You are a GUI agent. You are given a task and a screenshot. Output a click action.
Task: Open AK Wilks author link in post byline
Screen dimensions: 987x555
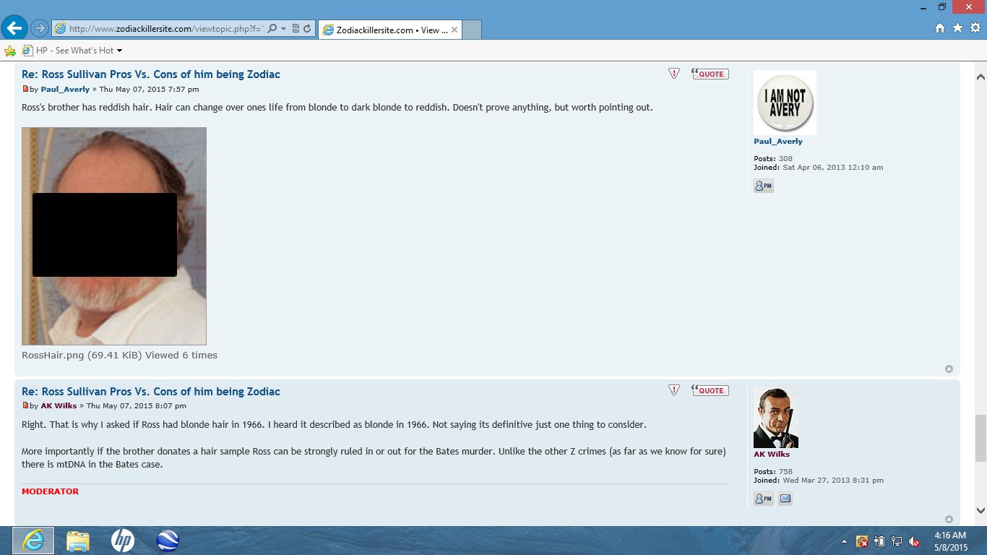coord(59,406)
